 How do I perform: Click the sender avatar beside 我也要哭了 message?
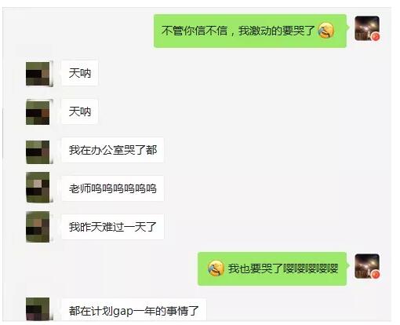click(x=367, y=266)
